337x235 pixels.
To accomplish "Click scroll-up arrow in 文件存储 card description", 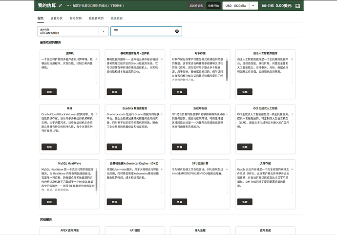I will [x=292, y=169].
